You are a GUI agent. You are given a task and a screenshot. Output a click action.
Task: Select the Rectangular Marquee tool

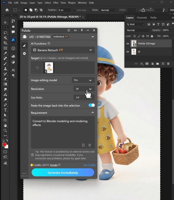tap(5, 27)
